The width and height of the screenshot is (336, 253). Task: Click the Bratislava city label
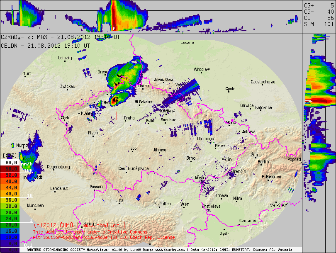click(x=211, y=206)
